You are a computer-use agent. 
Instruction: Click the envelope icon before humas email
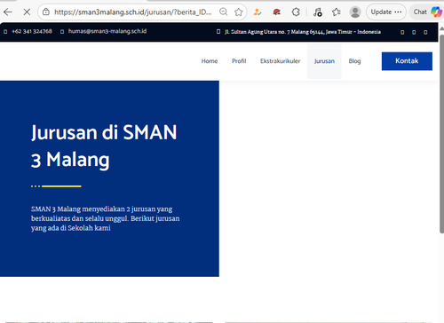[x=62, y=32]
